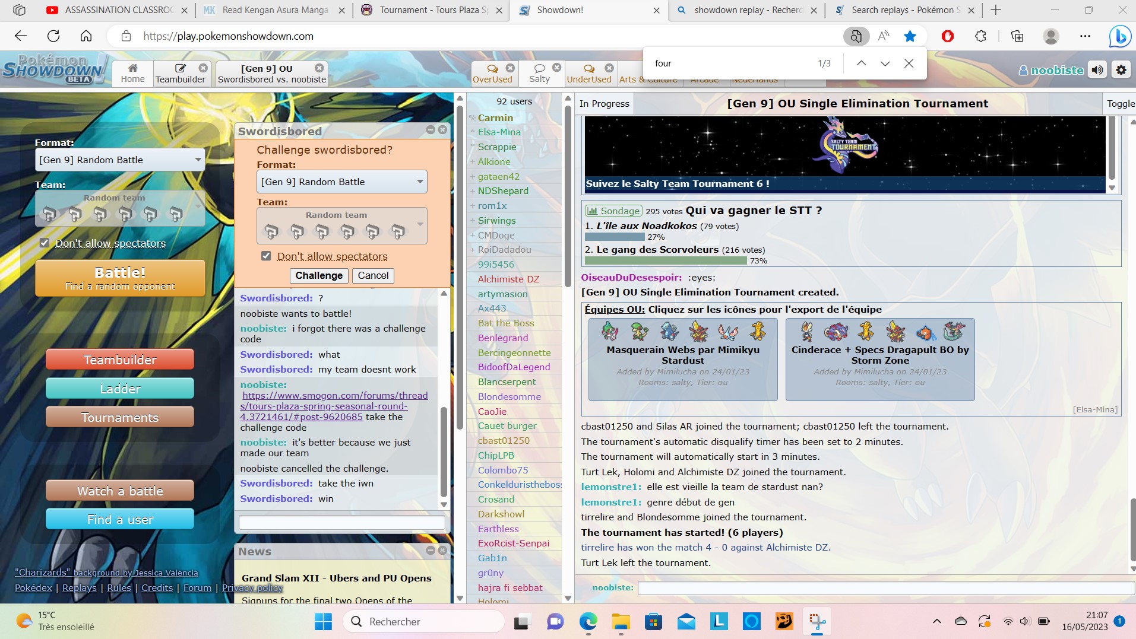Viewport: 1136px width, 639px height.
Task: Switch to the Teambuilder tab
Action: point(181,74)
